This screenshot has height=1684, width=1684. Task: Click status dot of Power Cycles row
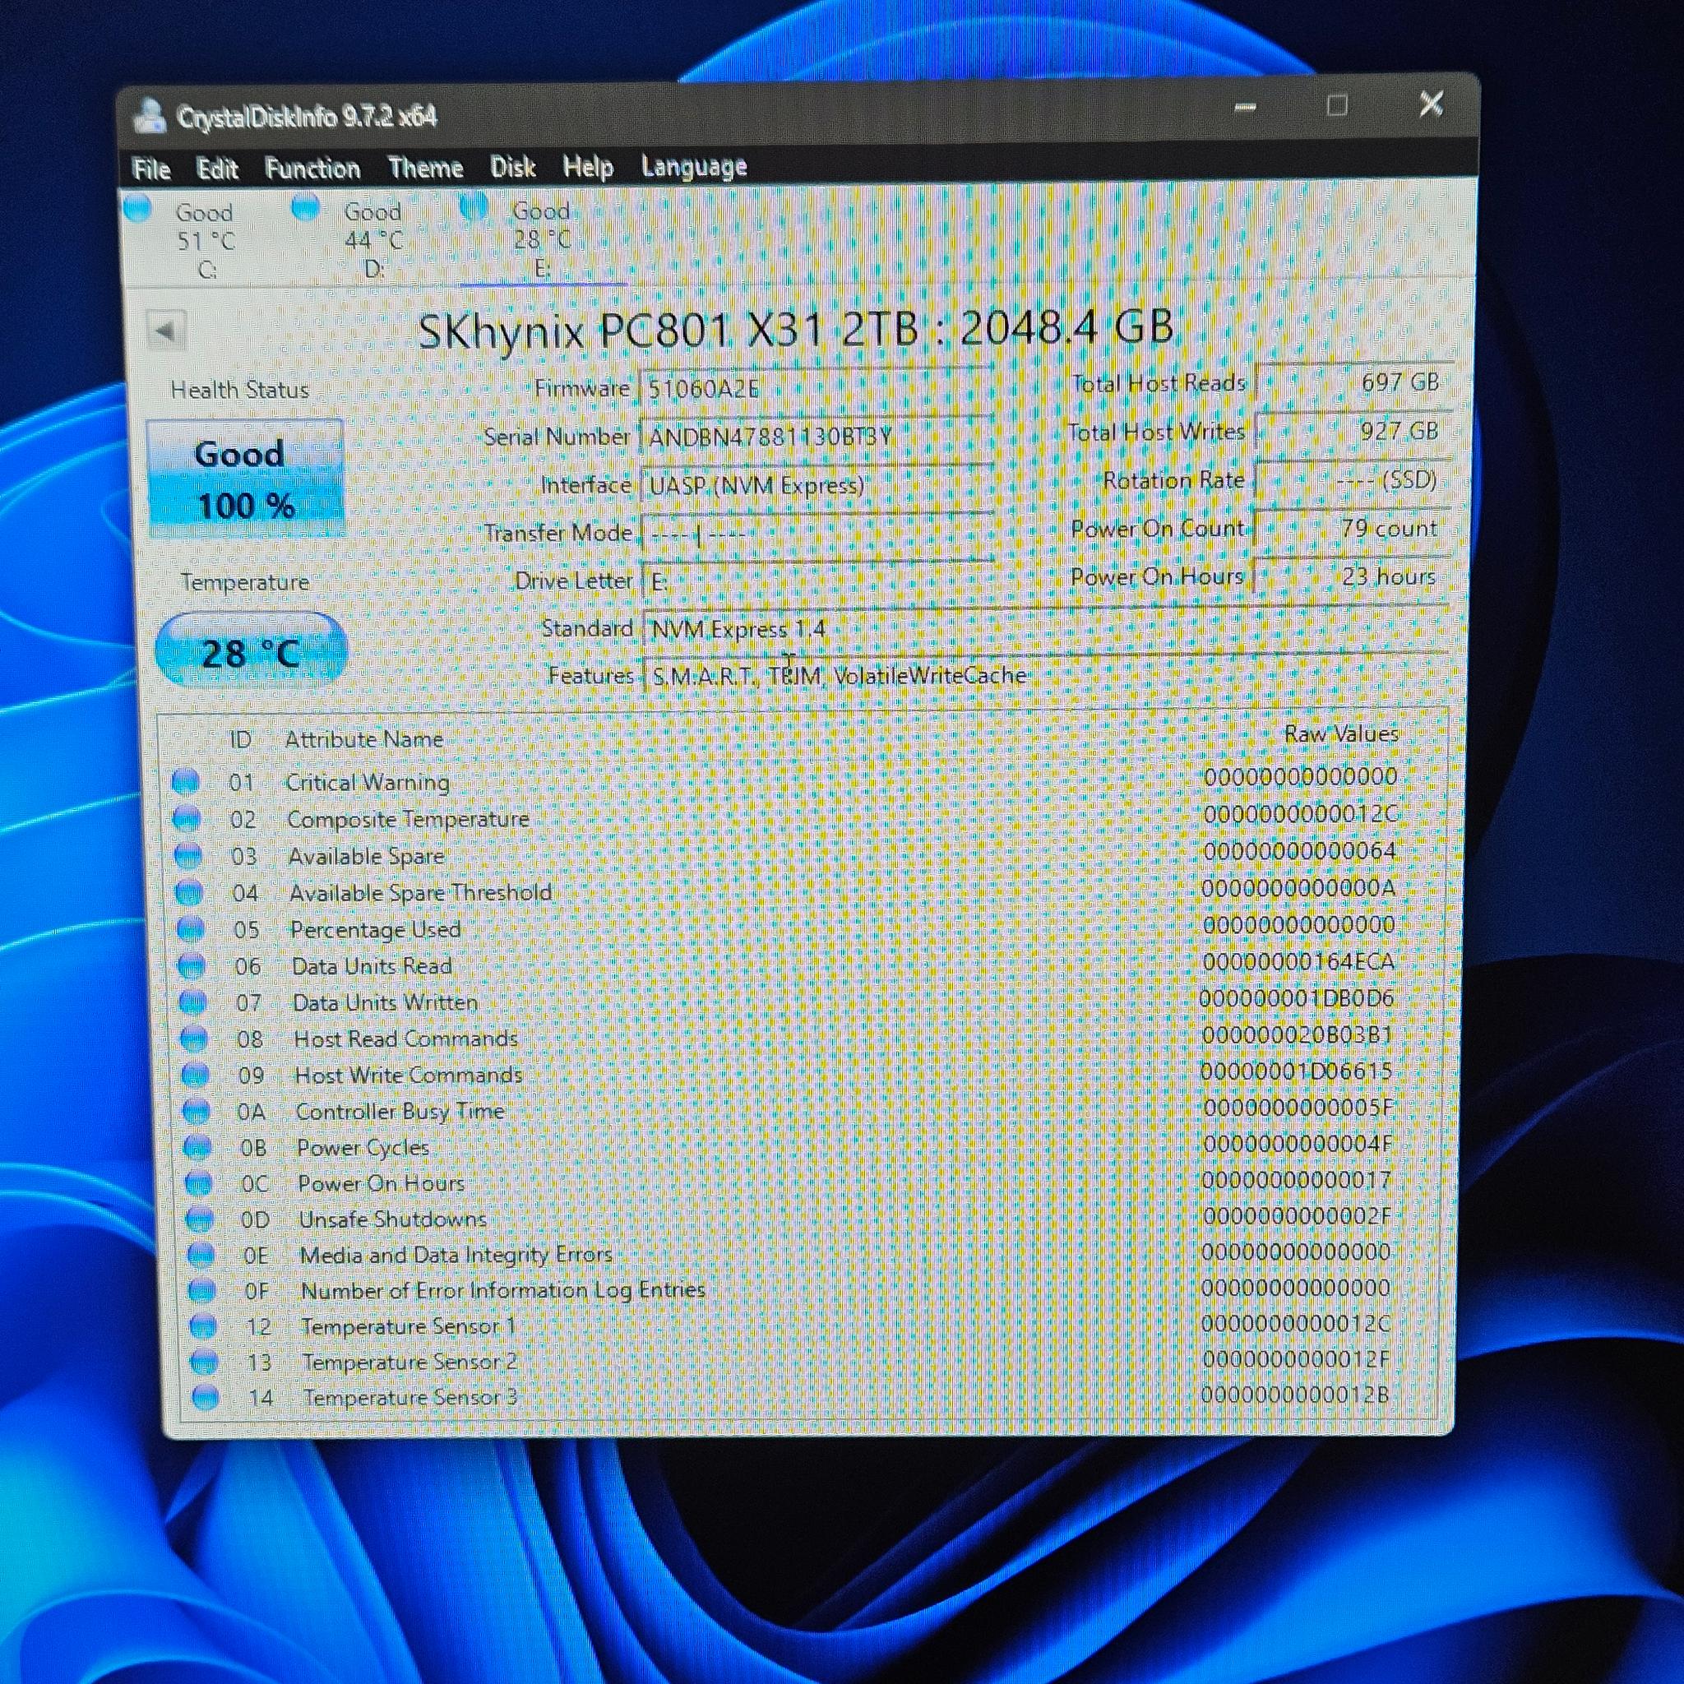coord(197,1147)
